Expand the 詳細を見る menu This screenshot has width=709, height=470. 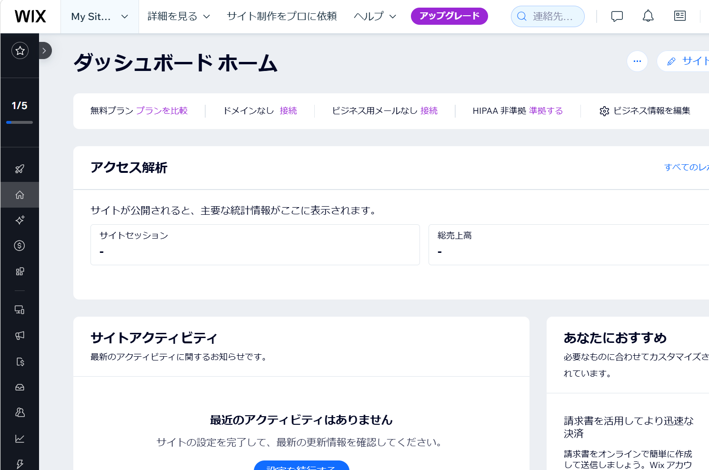point(179,16)
